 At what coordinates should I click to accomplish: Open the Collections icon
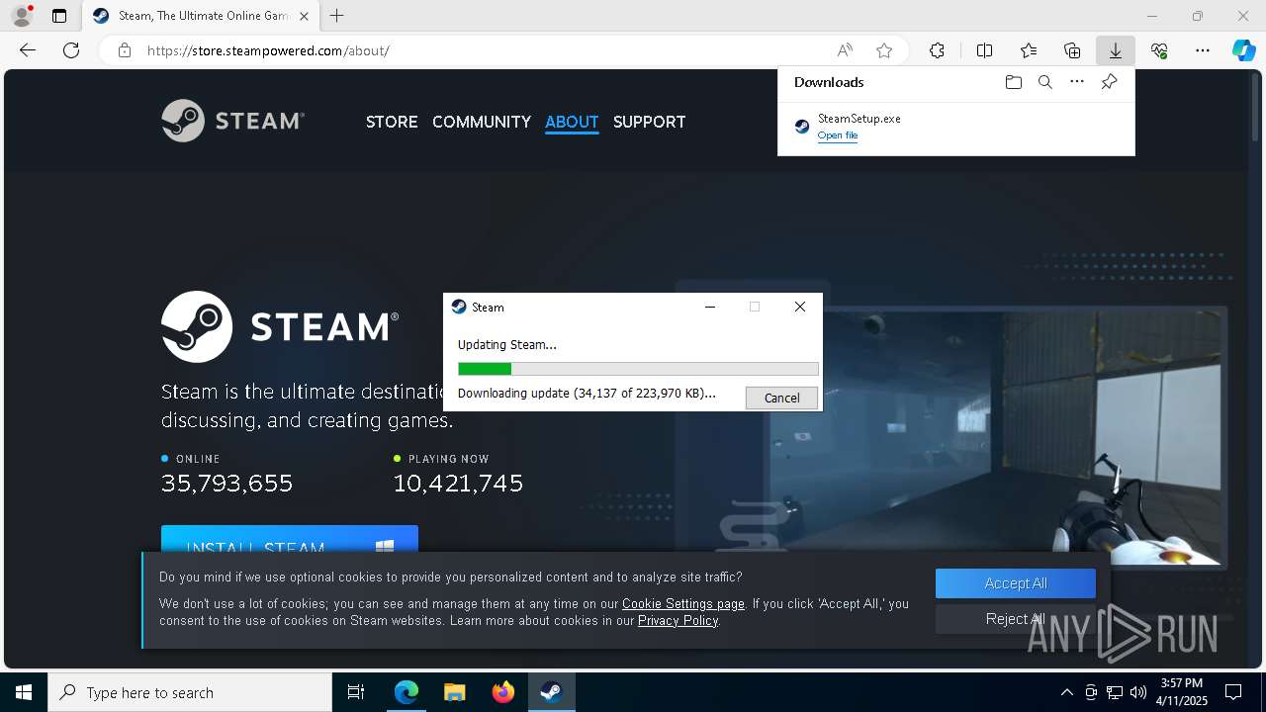(x=1072, y=50)
